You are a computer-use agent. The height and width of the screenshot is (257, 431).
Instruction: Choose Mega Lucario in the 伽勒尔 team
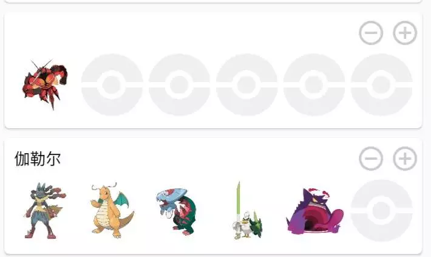point(45,210)
